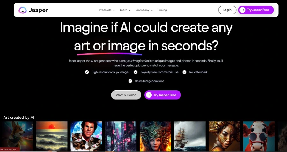Click the Jasper logo icon
This screenshot has width=287, height=152.
(23, 10)
